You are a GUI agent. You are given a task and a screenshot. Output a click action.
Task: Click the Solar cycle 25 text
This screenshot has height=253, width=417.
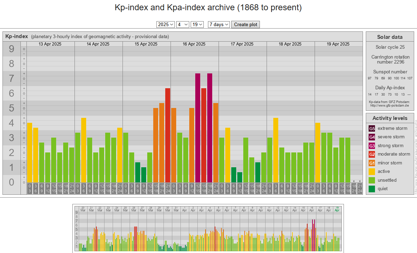pos(390,47)
